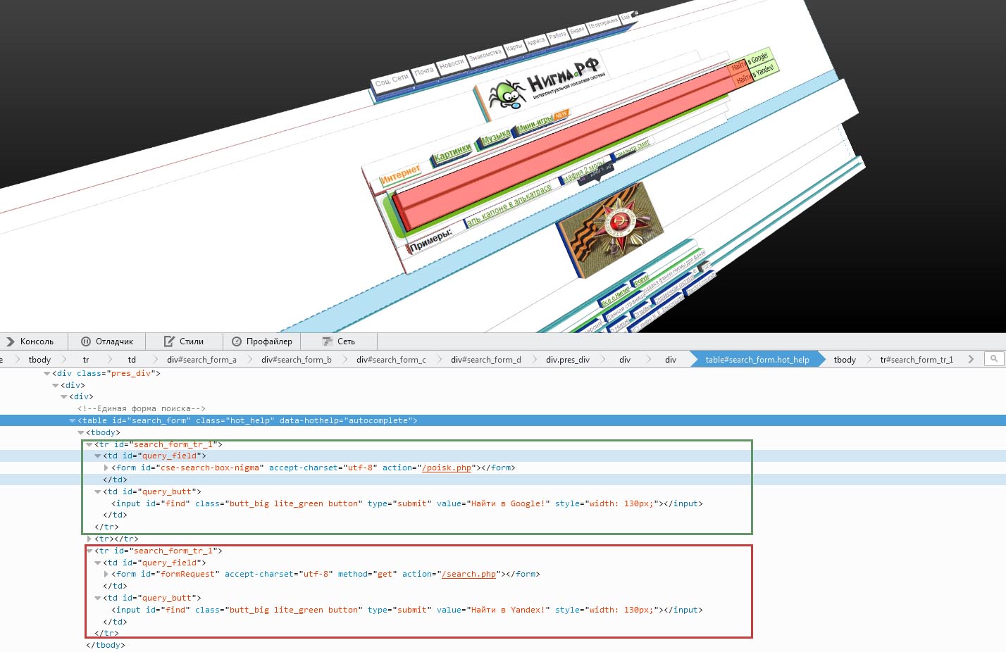
Task: Select the div#search_form_a breadcrumb
Action: click(201, 360)
